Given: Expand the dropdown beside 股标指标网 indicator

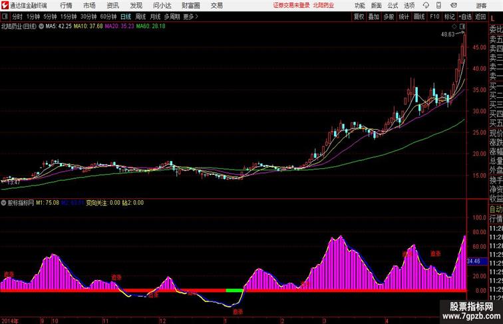Looking at the screenshot, I should (3, 203).
